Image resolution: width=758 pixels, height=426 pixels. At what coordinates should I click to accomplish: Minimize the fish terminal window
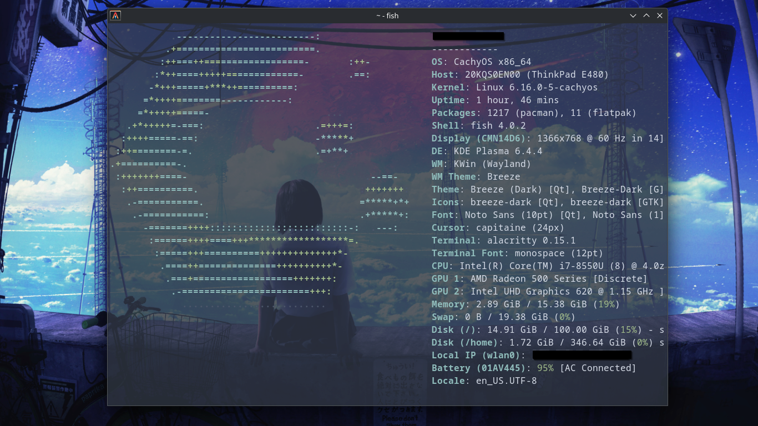tap(633, 16)
